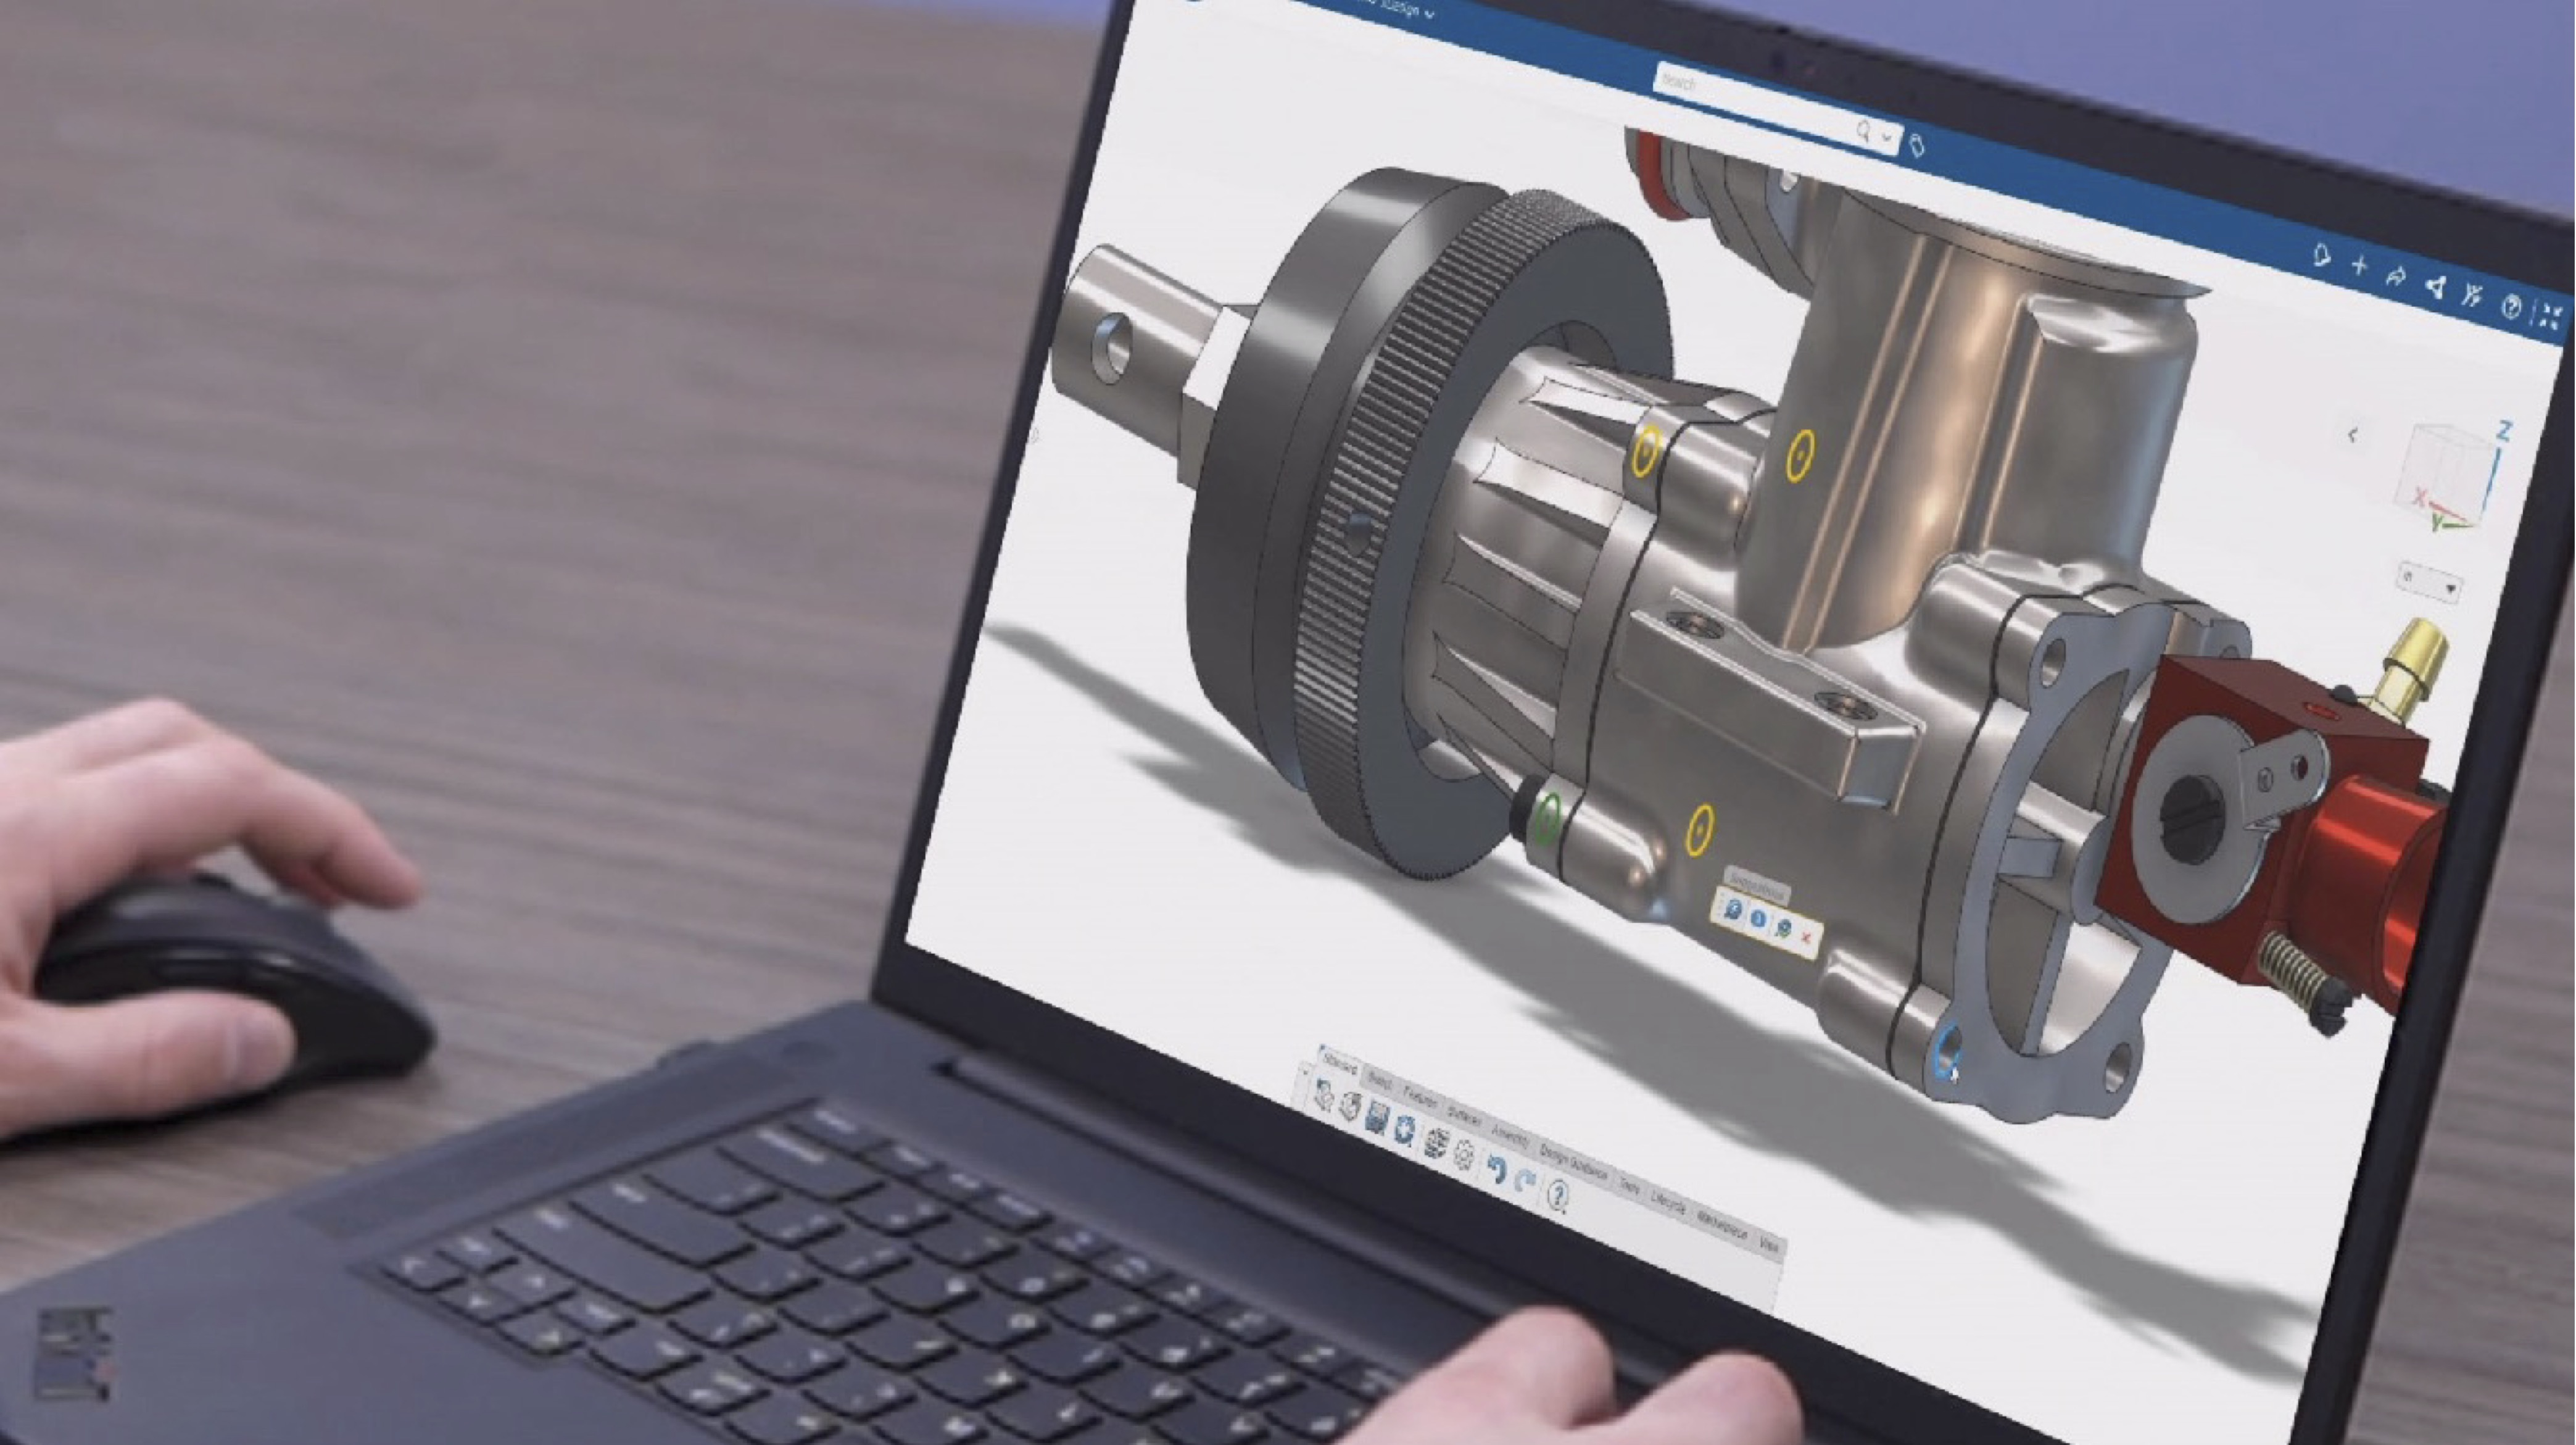2576x1445 pixels.
Task: Click the round blue info icon in context toolbar
Action: point(1758,918)
